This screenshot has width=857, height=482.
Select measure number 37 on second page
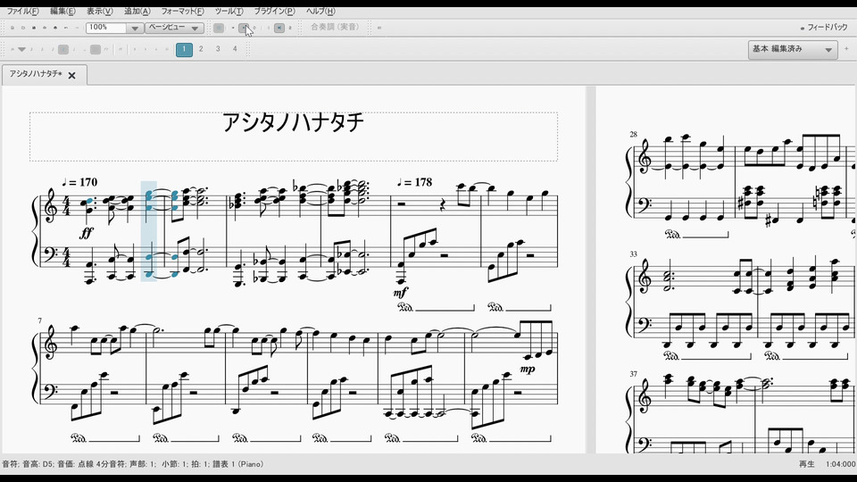point(634,374)
